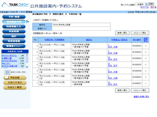Click the 画面の先頭に戻る link
This screenshot has width=157, height=117.
click(x=141, y=97)
